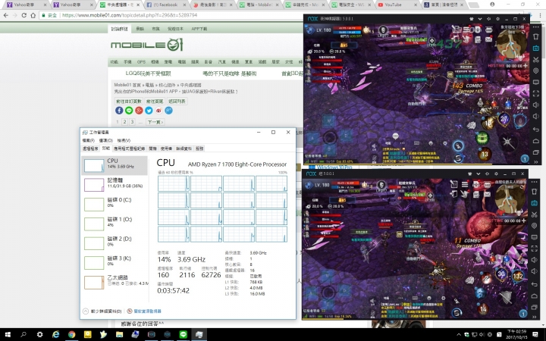546x341 pixels.
Task: Raise volume via upper Nox sidebar speaker icon
Action: click(536, 105)
